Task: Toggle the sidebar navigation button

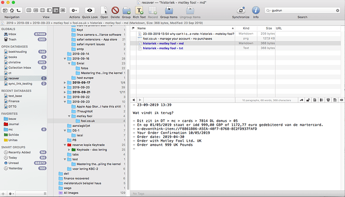Action: pos(5,10)
